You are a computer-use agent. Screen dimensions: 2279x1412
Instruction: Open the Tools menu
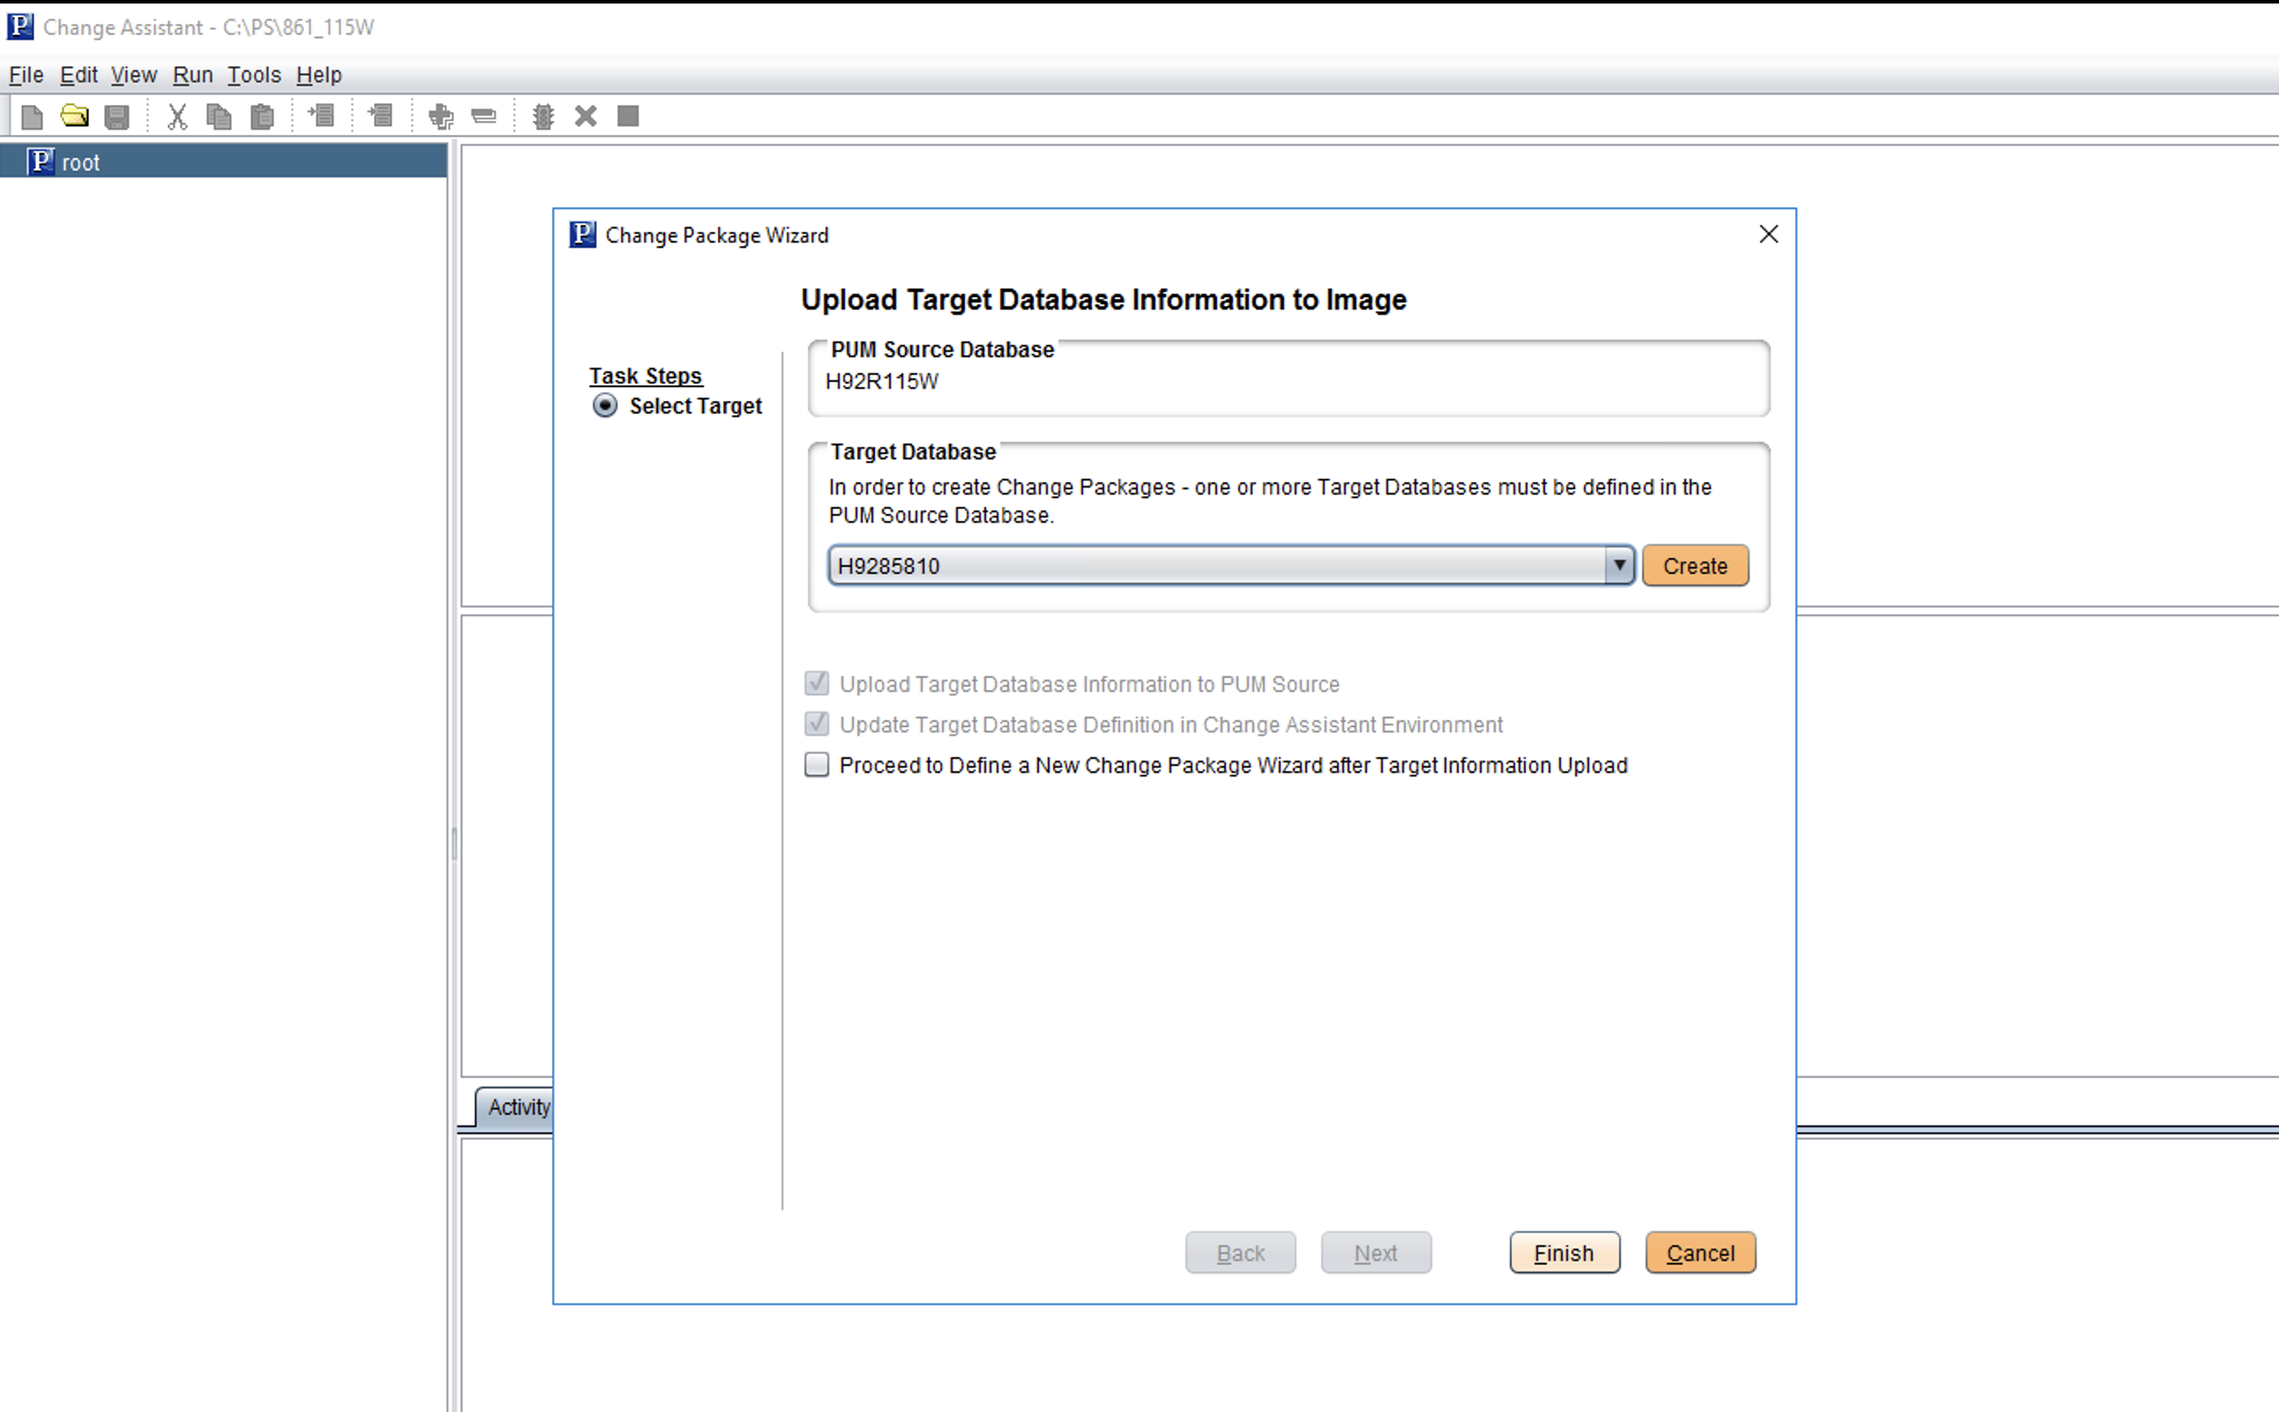[253, 75]
